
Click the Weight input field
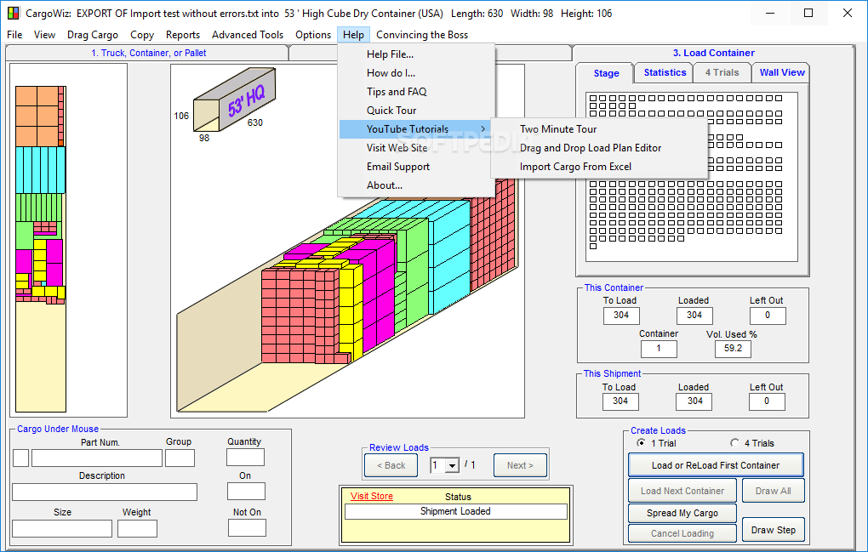137,528
